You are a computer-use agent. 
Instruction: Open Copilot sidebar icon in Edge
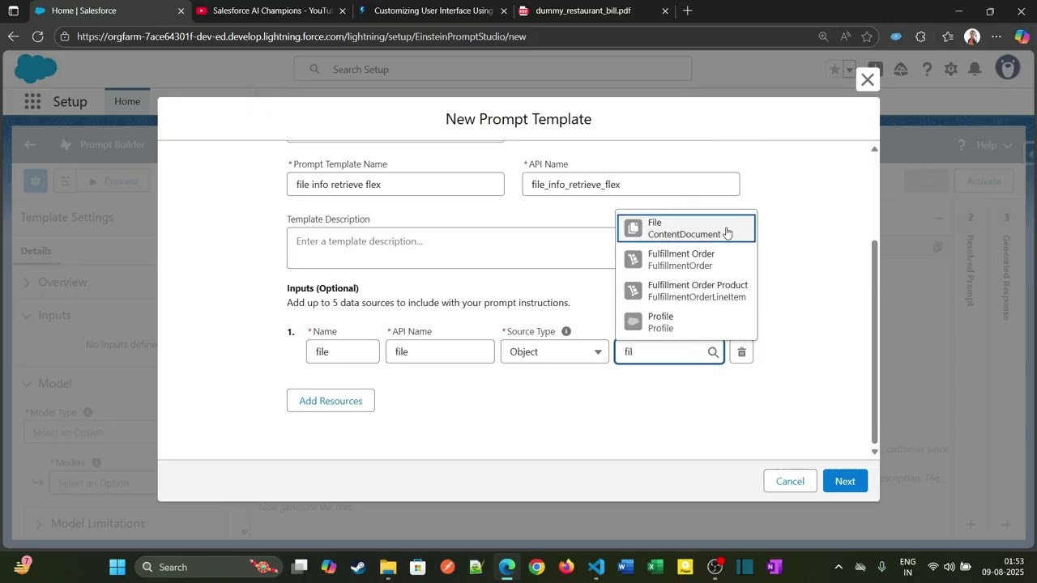[1022, 36]
